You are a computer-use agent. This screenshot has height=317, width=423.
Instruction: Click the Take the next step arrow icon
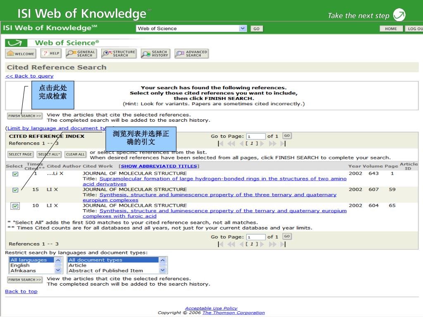coord(399,14)
